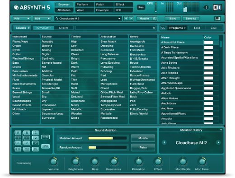Click the Mod Depth knob
The width and height of the screenshot is (235, 178).
183,161
